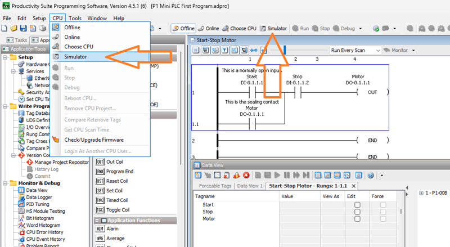450x247 pixels.
Task: Click the dashed selection rectangle icon
Action: coord(217,175)
